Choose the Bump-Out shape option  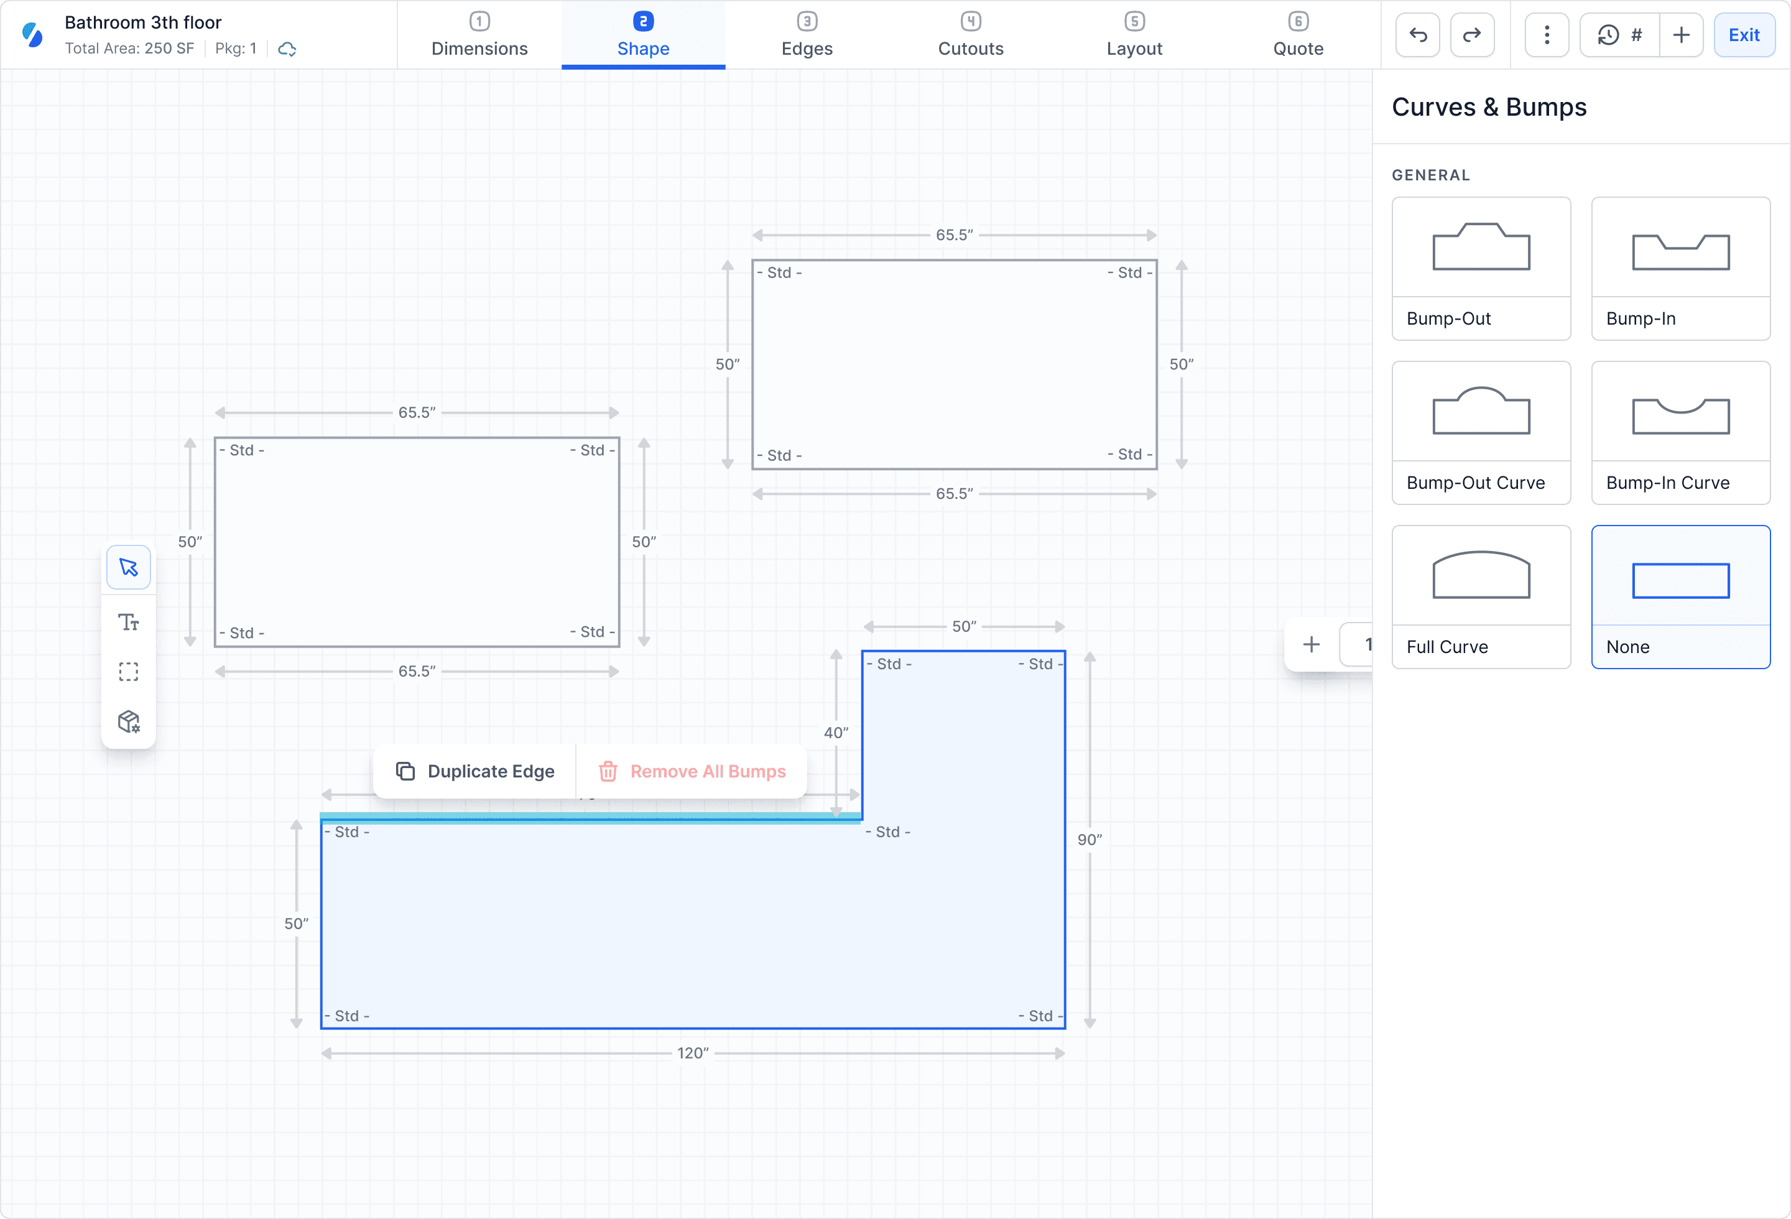pyautogui.click(x=1481, y=268)
